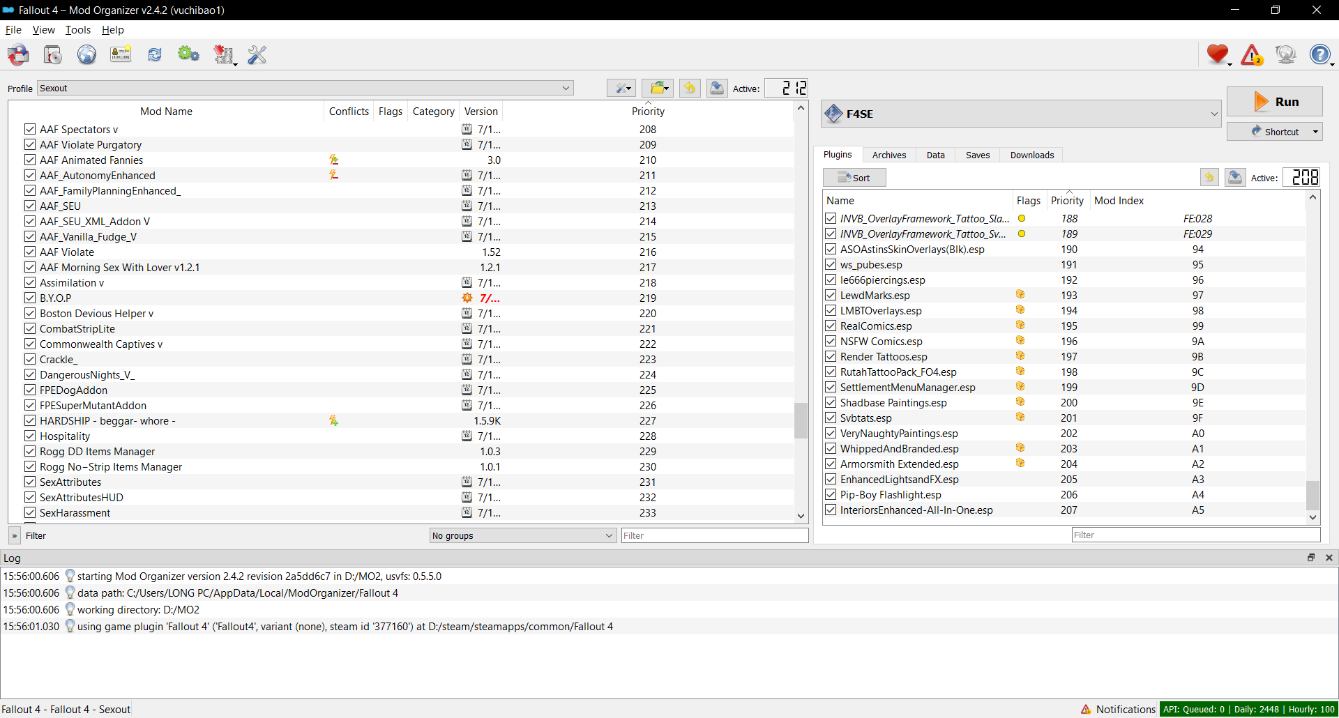The height and width of the screenshot is (718, 1339).
Task: Click the flag icon beside LewdMarks.esp
Action: [1020, 295]
